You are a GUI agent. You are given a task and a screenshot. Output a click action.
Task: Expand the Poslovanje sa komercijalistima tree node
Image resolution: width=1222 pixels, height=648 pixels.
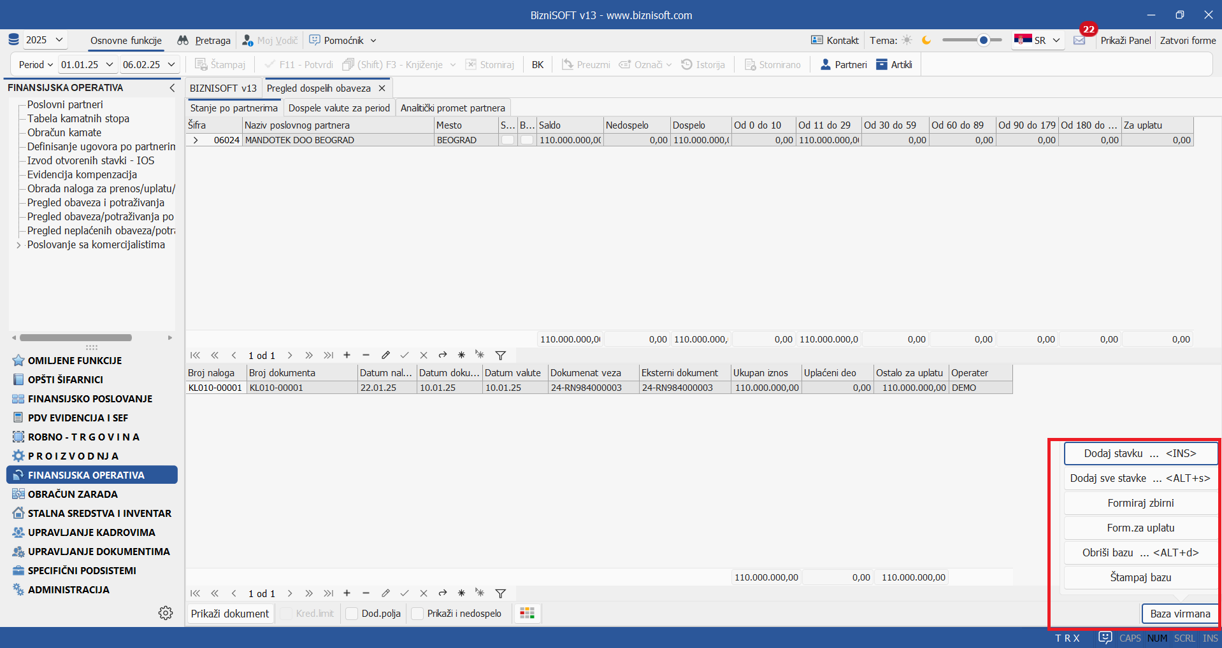click(18, 245)
